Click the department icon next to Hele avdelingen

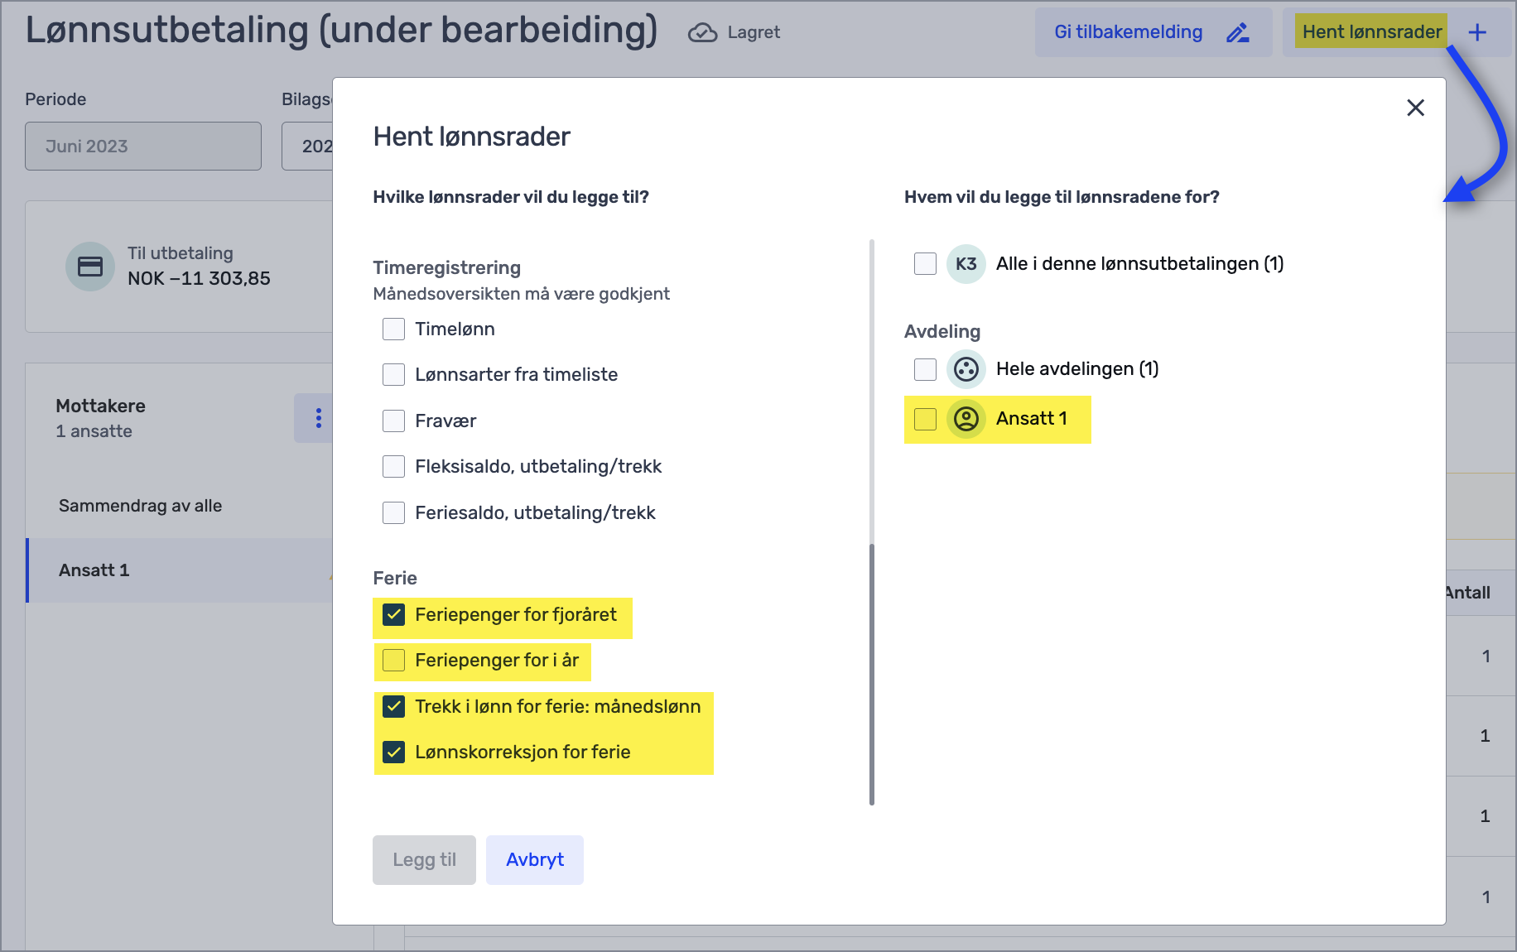966,369
